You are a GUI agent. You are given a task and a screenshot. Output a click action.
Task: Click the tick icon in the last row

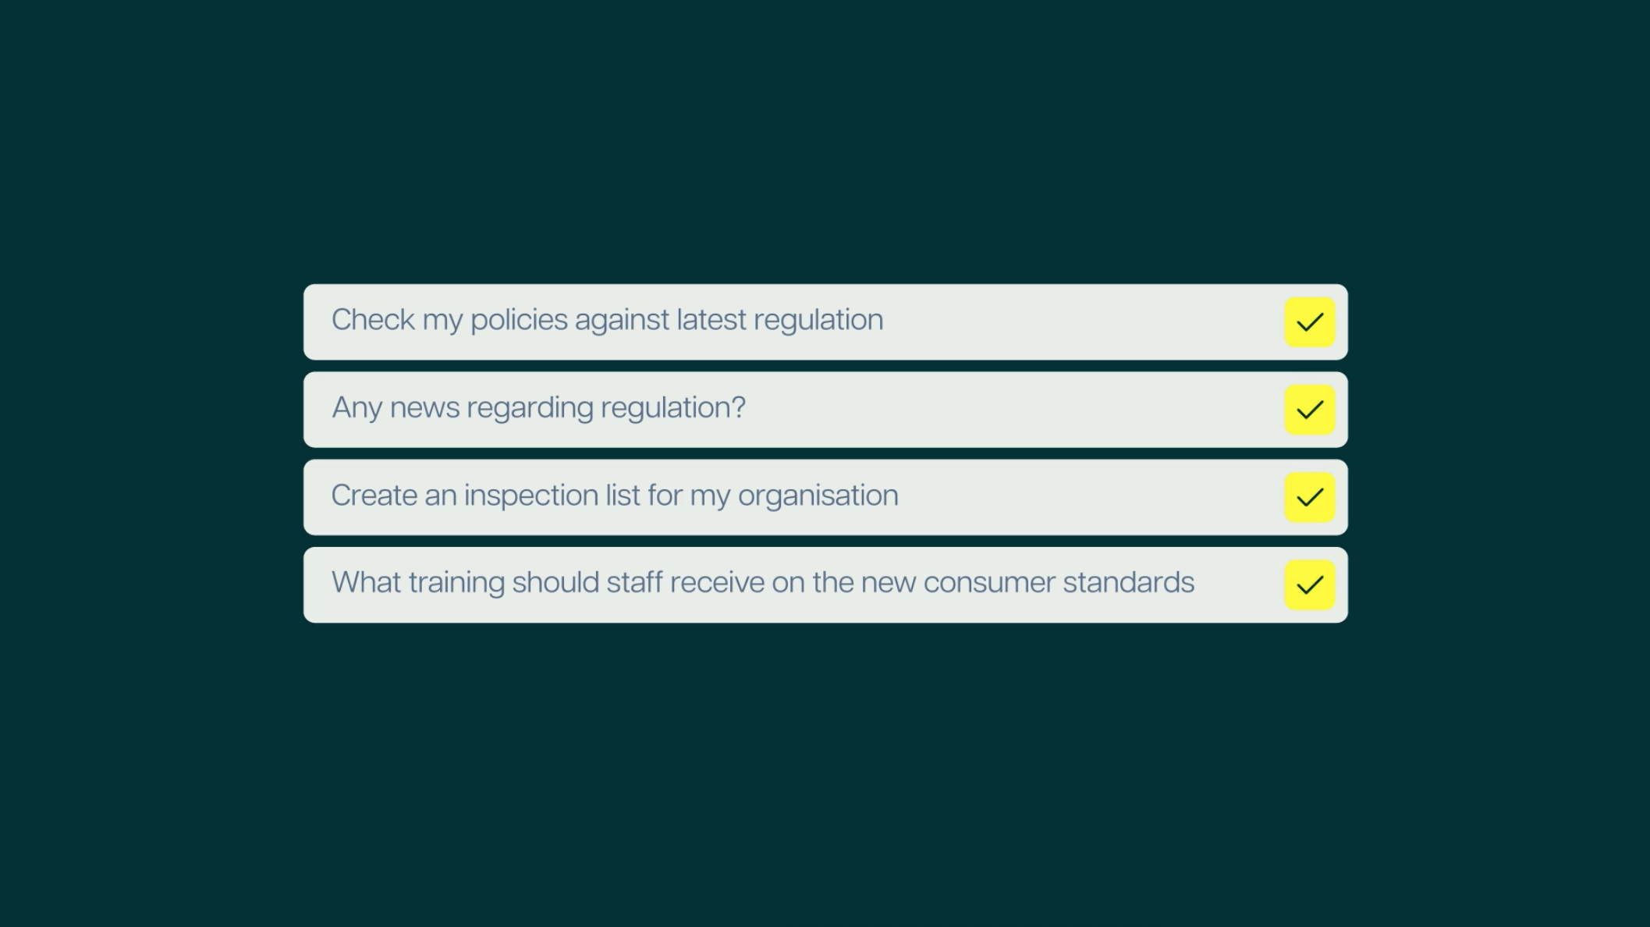pyautogui.click(x=1309, y=584)
